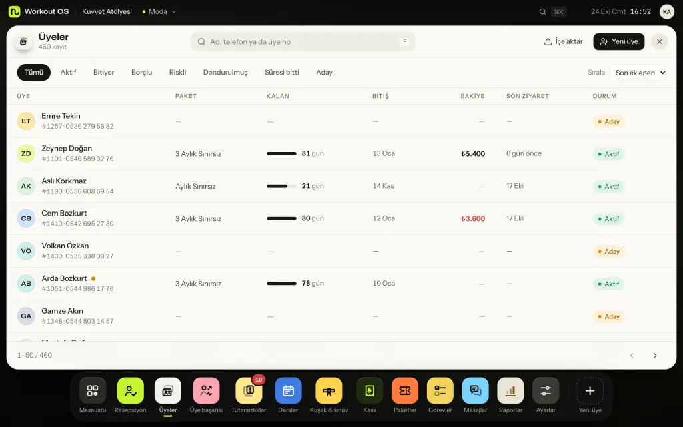Open Resepsiyon from the dock
The image size is (683, 427).
[x=130, y=391]
